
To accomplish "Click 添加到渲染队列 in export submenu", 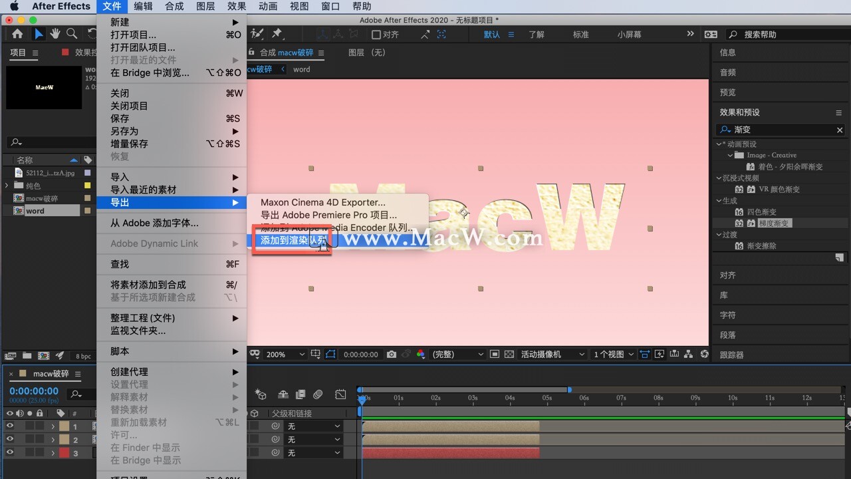I will (x=293, y=240).
